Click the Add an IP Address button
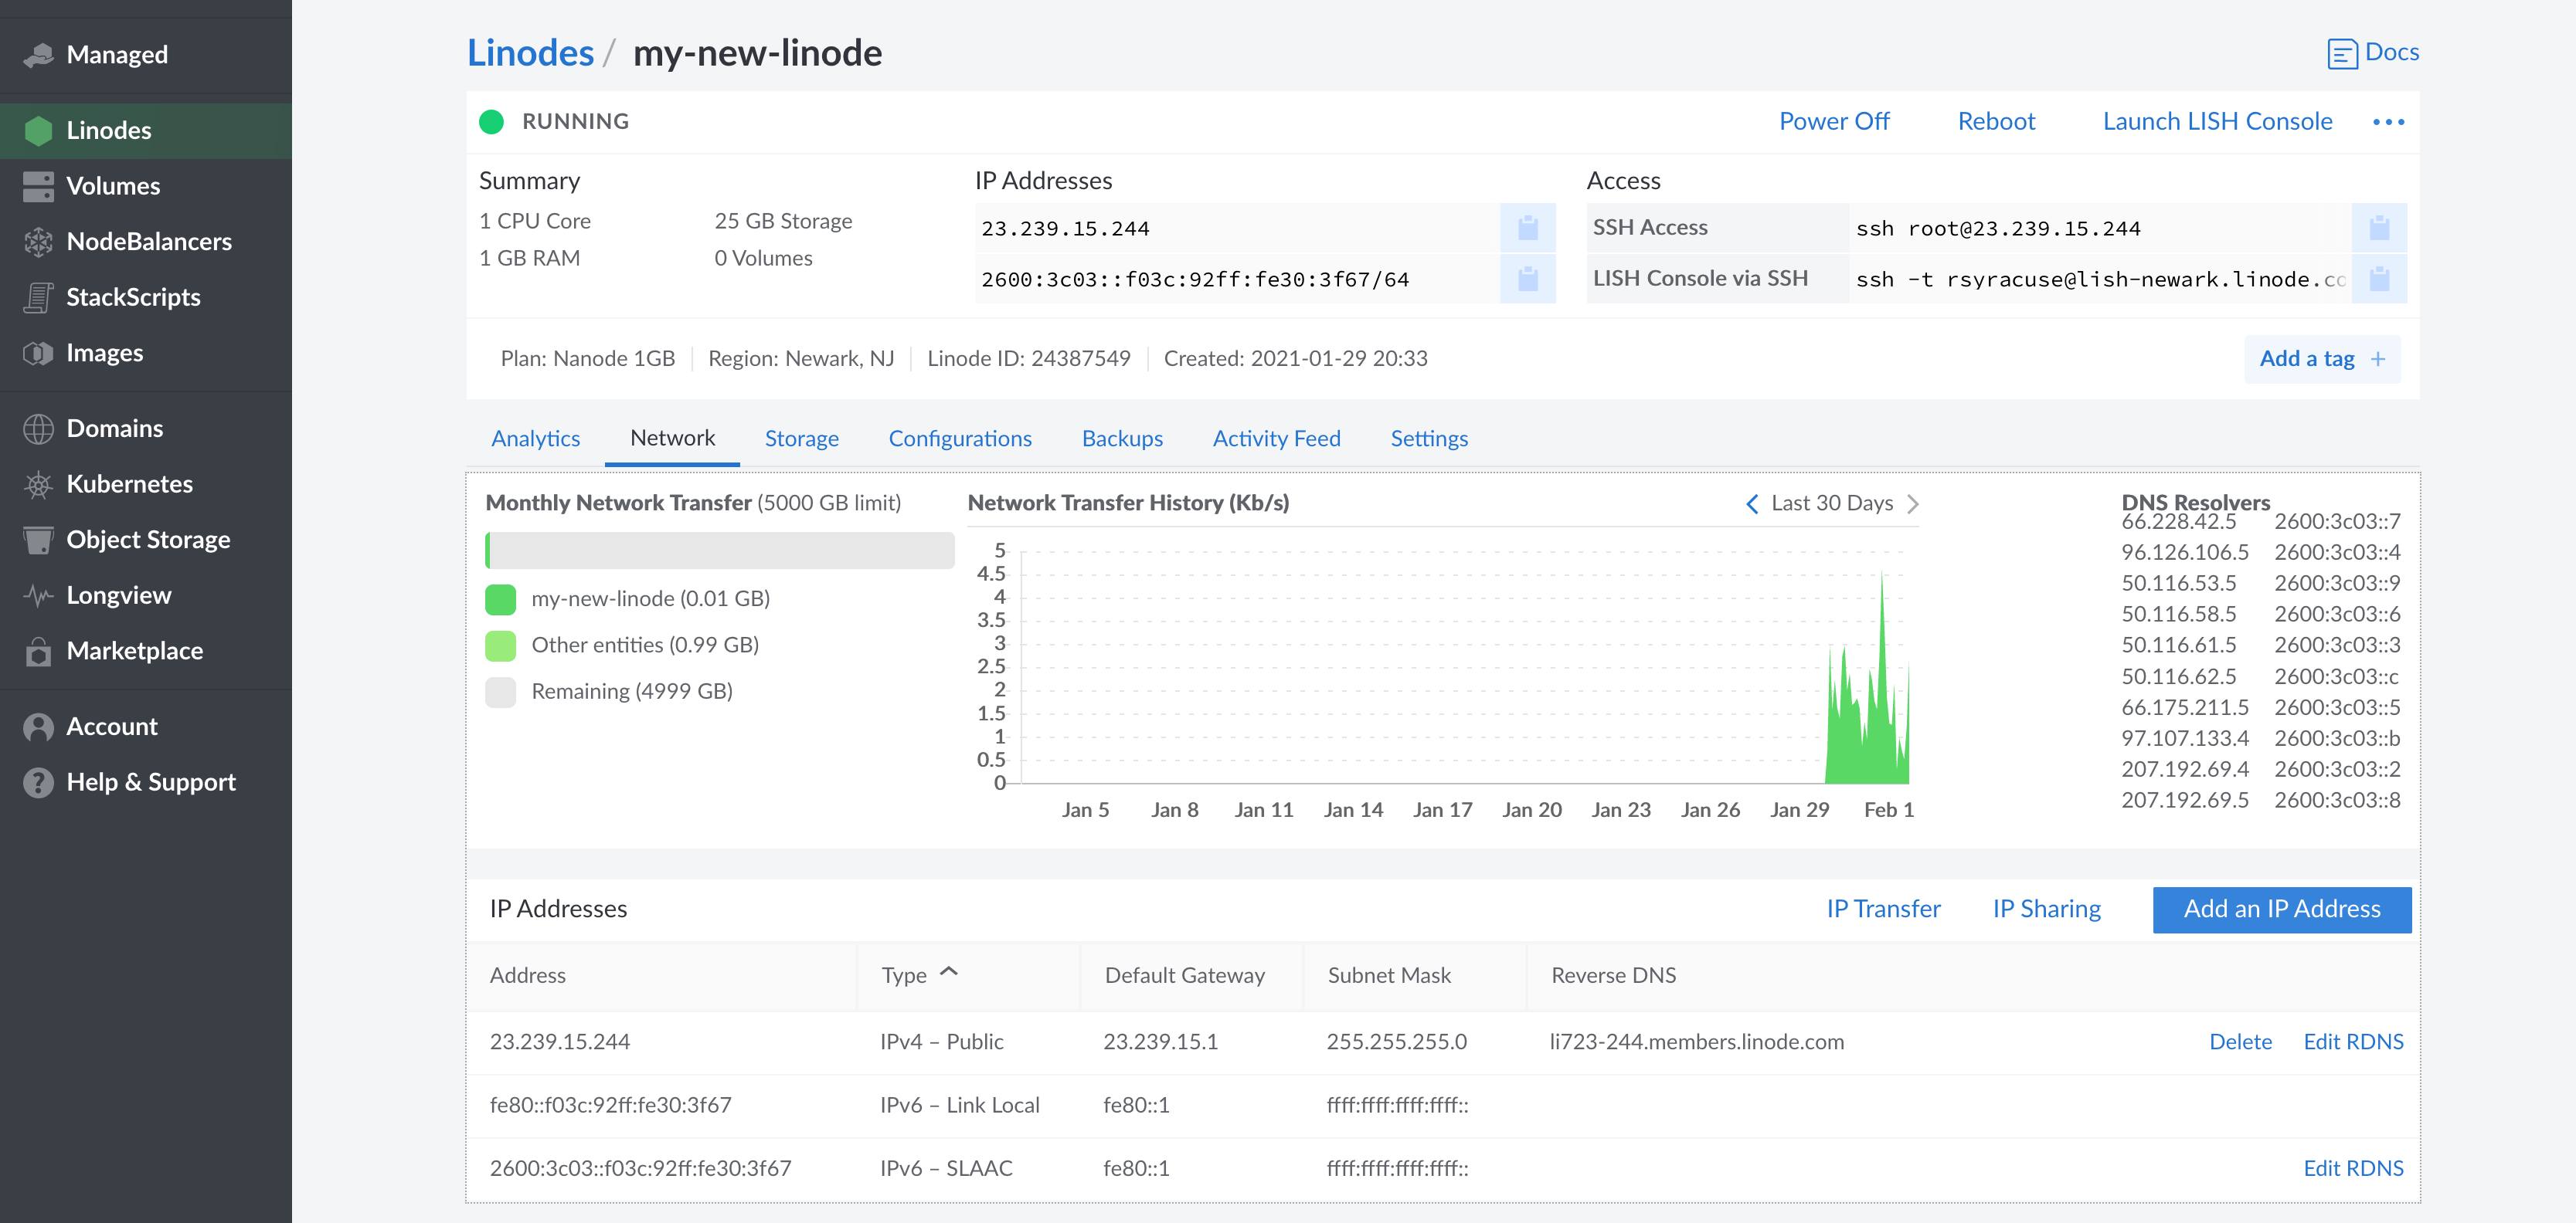This screenshot has height=1223, width=2576. coord(2282,910)
